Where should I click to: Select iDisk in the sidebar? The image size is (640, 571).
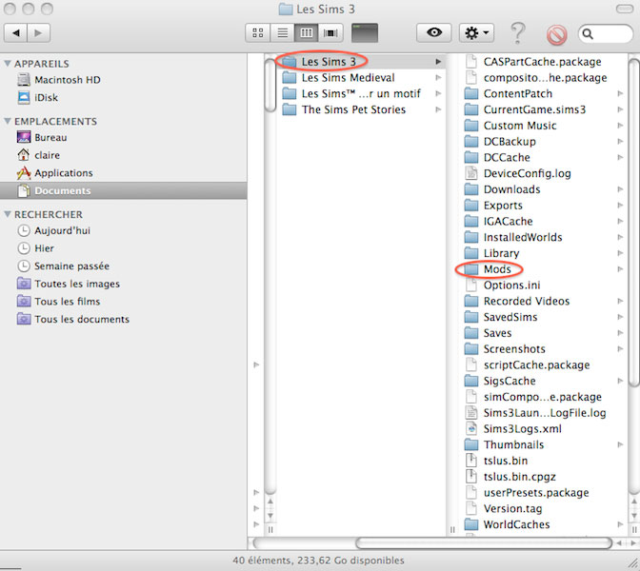(37, 97)
